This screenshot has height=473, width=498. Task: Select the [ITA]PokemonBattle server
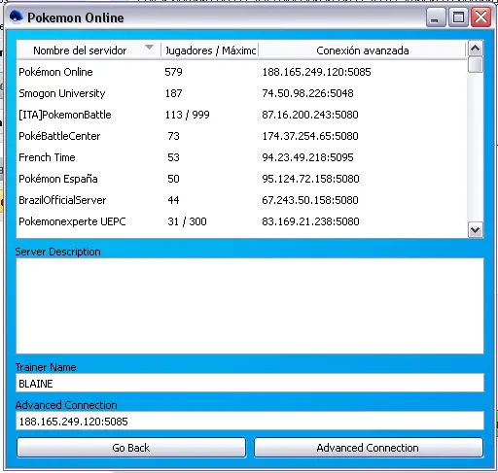point(241,115)
